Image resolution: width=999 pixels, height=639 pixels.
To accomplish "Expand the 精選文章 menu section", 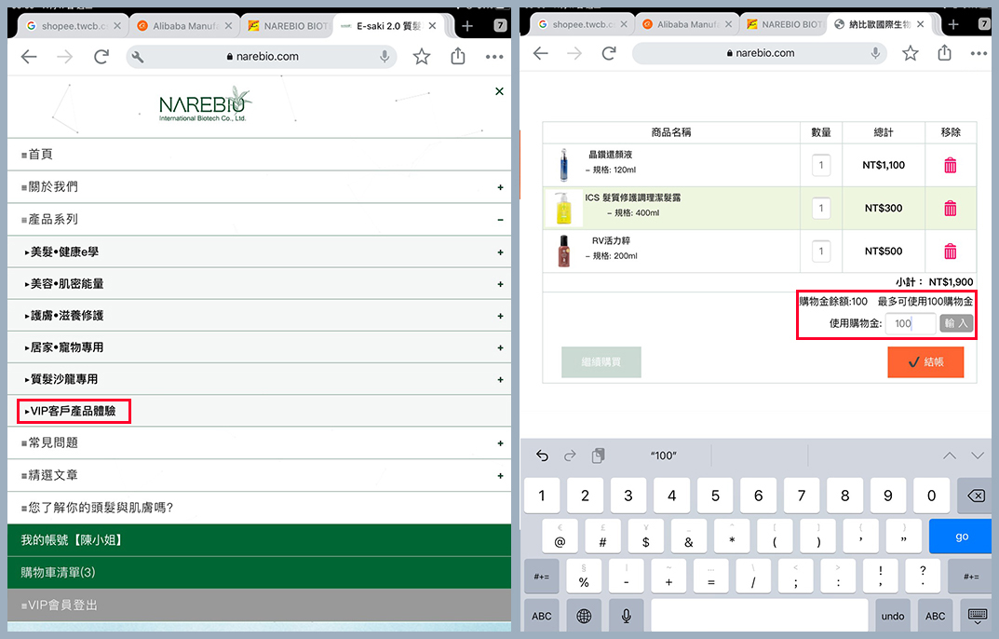I will [500, 476].
